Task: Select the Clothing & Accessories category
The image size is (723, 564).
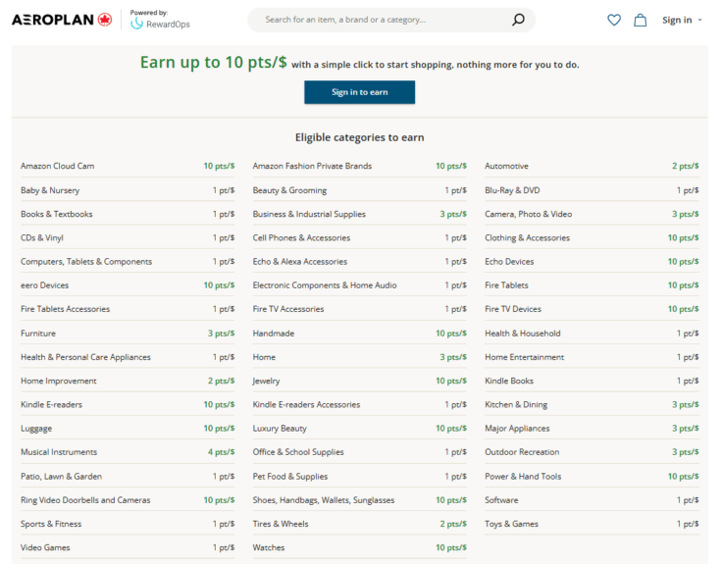Action: [527, 238]
